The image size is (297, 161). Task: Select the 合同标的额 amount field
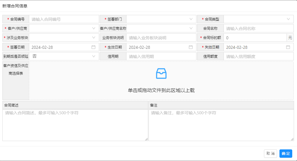point(255,38)
